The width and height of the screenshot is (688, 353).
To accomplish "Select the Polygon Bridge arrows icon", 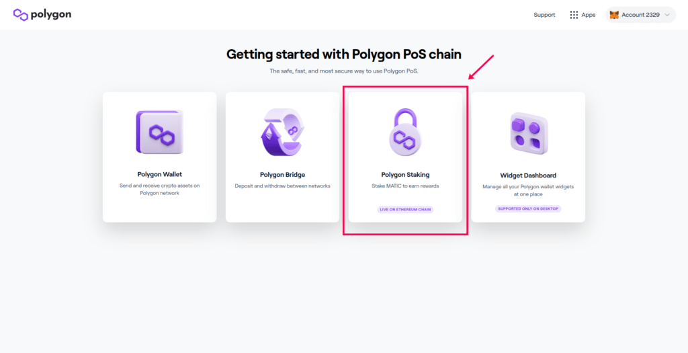I will [282, 132].
